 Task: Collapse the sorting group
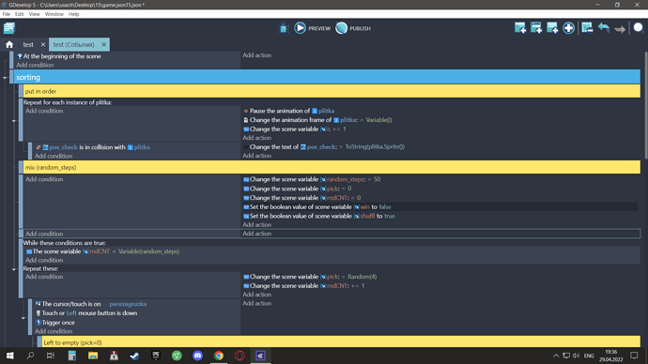point(5,77)
